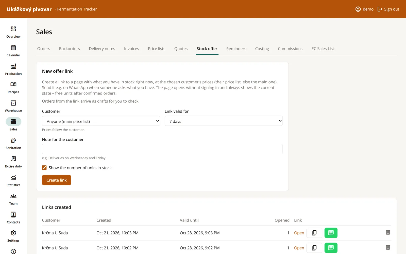Image resolution: width=406 pixels, height=254 pixels.
Task: Click the Create link button
Action: tap(57, 180)
